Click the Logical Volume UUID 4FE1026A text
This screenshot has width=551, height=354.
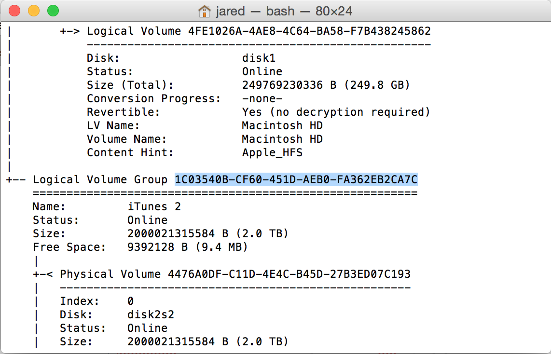click(x=309, y=31)
